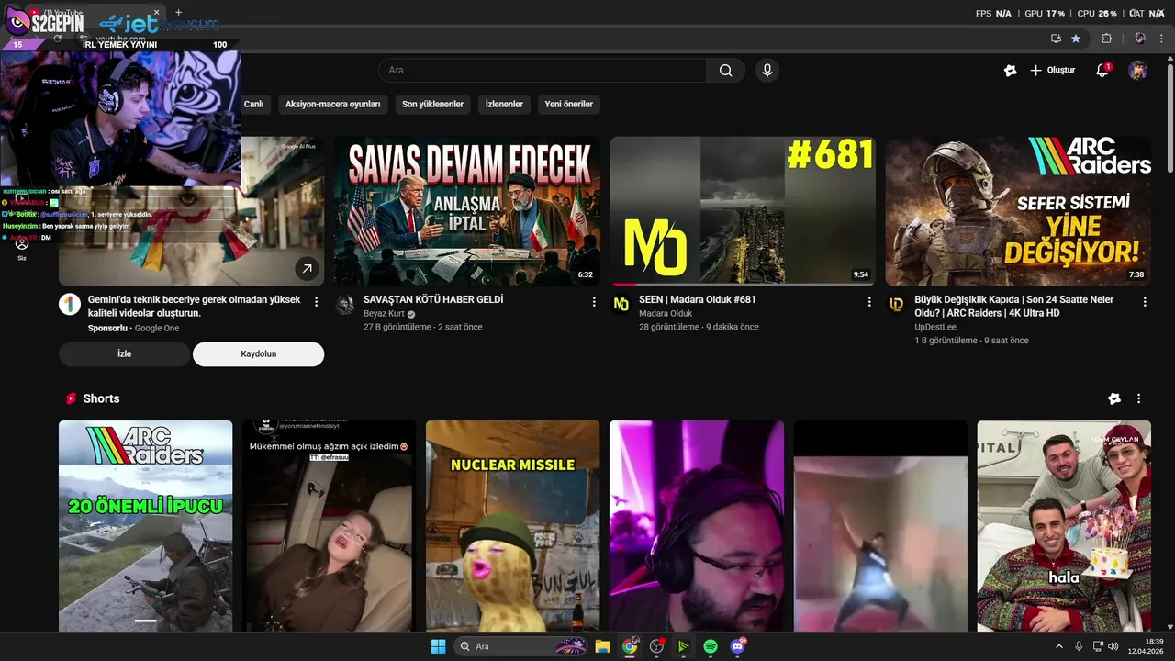Select the Canlı filter chip
The height and width of the screenshot is (661, 1175).
click(x=254, y=104)
